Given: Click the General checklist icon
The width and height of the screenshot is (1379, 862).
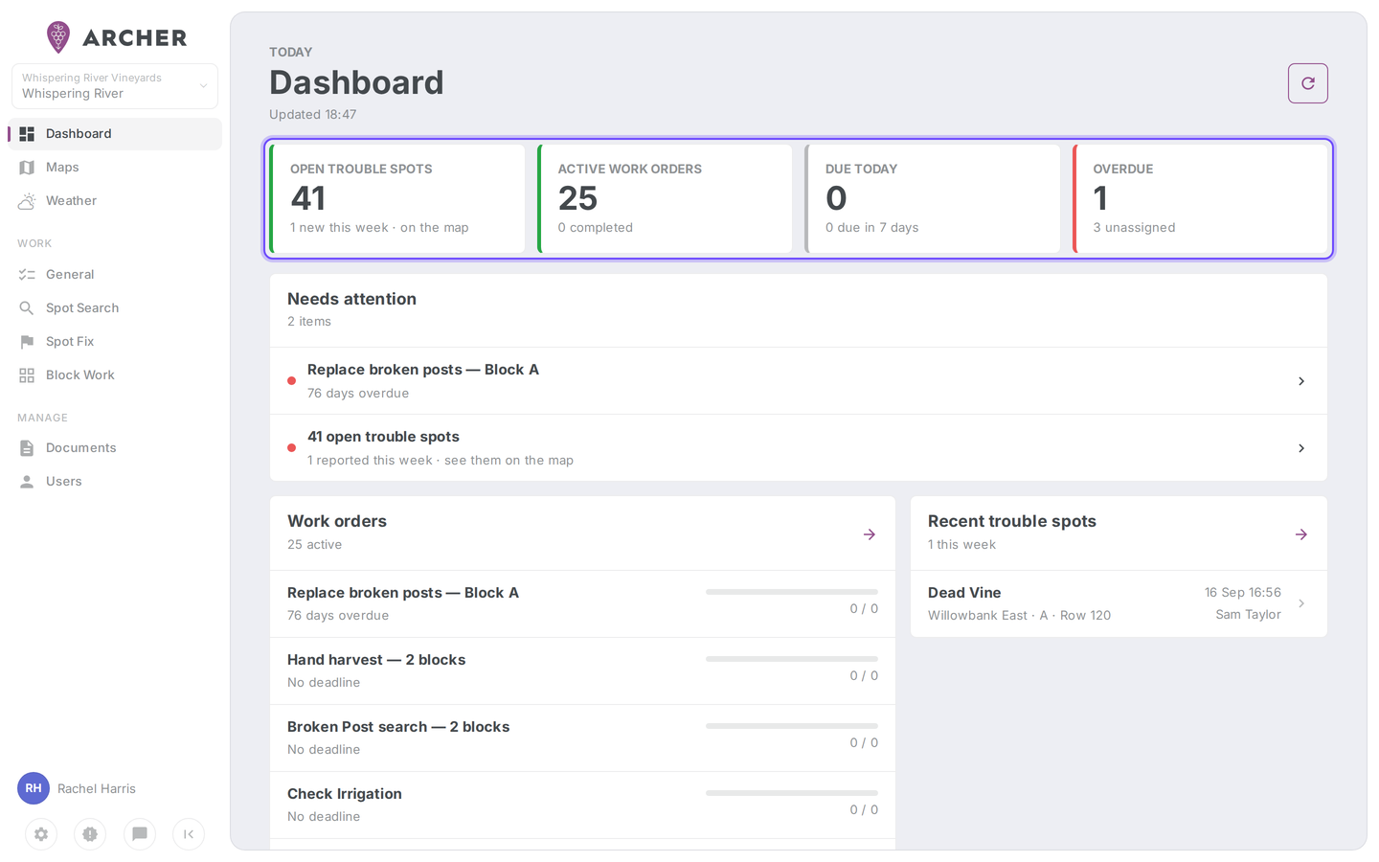Looking at the screenshot, I should tap(27, 275).
